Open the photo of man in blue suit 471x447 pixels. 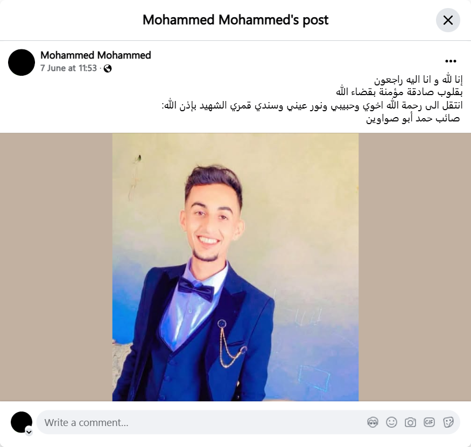[x=236, y=267]
